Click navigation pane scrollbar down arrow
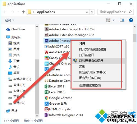This screenshot has width=137, height=124. click(37, 116)
